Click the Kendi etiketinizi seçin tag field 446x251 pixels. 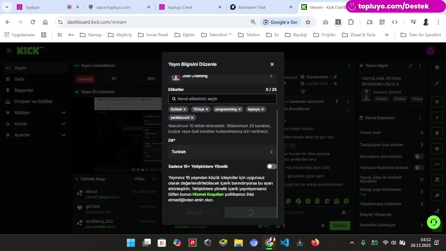[x=222, y=99]
